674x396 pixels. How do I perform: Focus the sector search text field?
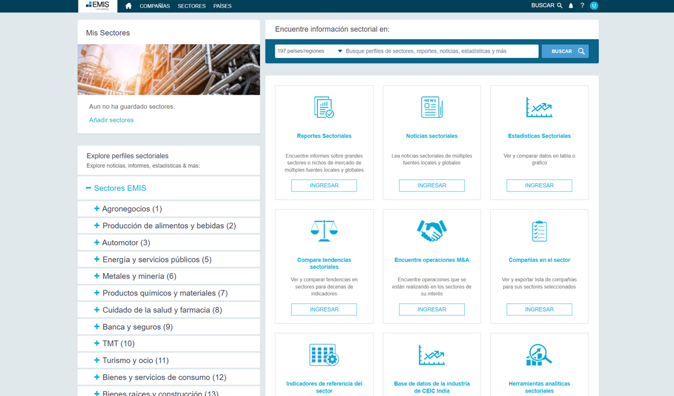click(x=441, y=51)
